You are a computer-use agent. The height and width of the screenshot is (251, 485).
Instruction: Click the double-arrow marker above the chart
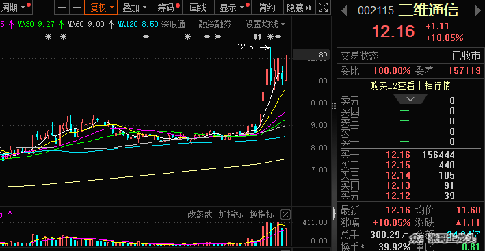[257, 37]
